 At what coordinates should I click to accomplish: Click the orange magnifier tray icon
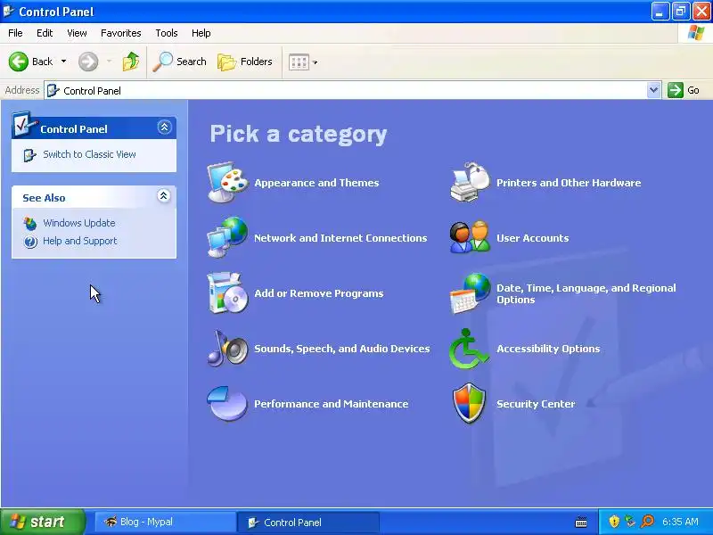click(x=647, y=522)
